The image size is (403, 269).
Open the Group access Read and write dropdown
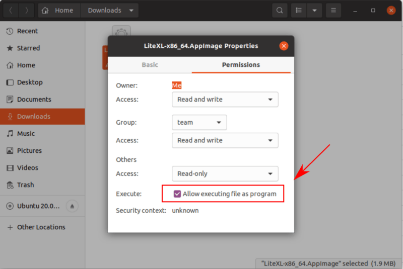(x=225, y=140)
